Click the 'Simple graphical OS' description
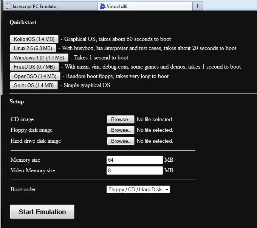 click(87, 85)
